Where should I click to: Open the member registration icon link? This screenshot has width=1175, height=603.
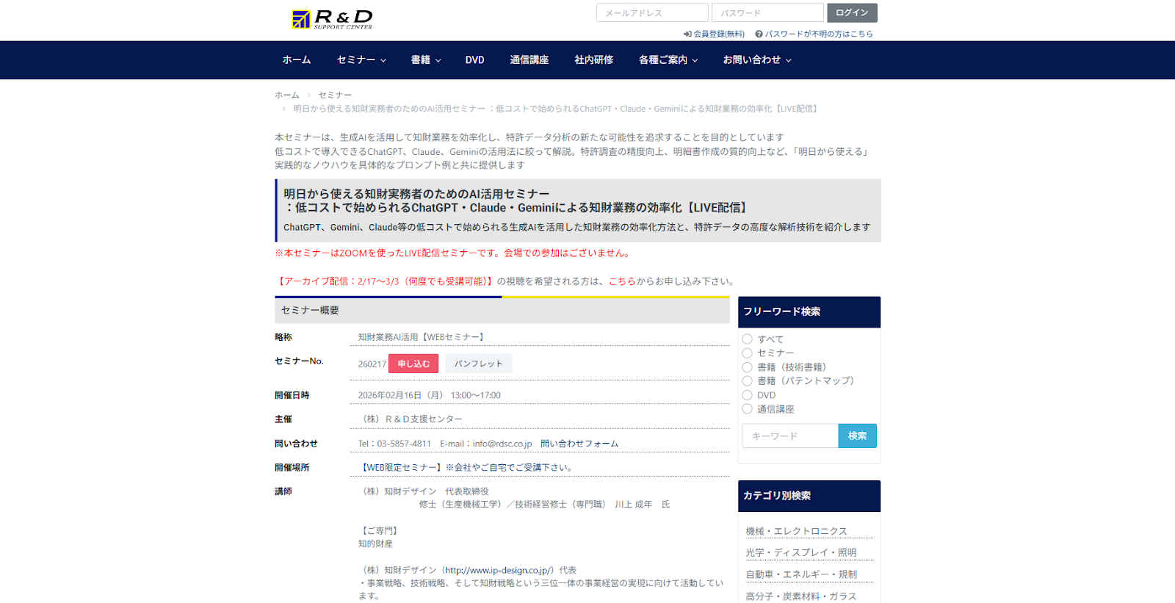(x=687, y=35)
